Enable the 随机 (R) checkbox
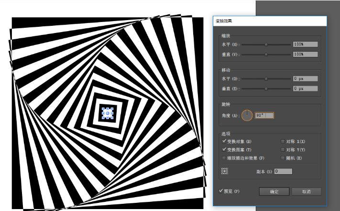The width and height of the screenshot is (340, 211). point(283,158)
